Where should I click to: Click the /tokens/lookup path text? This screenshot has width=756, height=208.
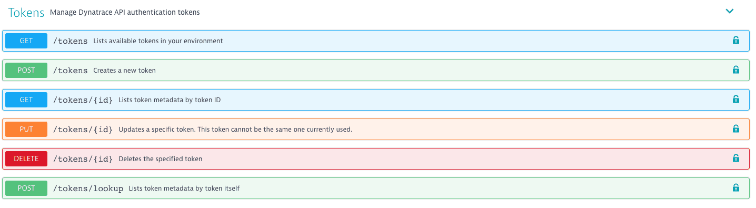click(88, 189)
